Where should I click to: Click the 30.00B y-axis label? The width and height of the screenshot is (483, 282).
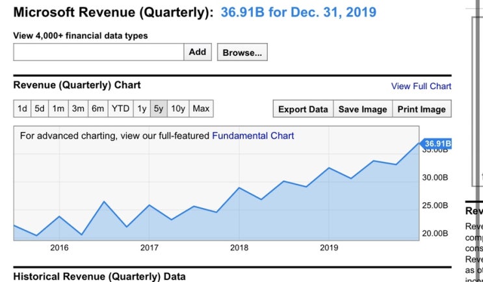435,177
